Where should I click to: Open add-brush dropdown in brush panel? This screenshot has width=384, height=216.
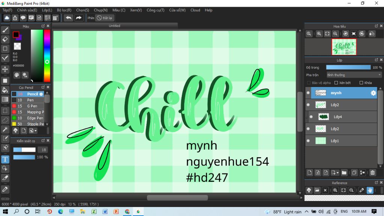coord(35,130)
